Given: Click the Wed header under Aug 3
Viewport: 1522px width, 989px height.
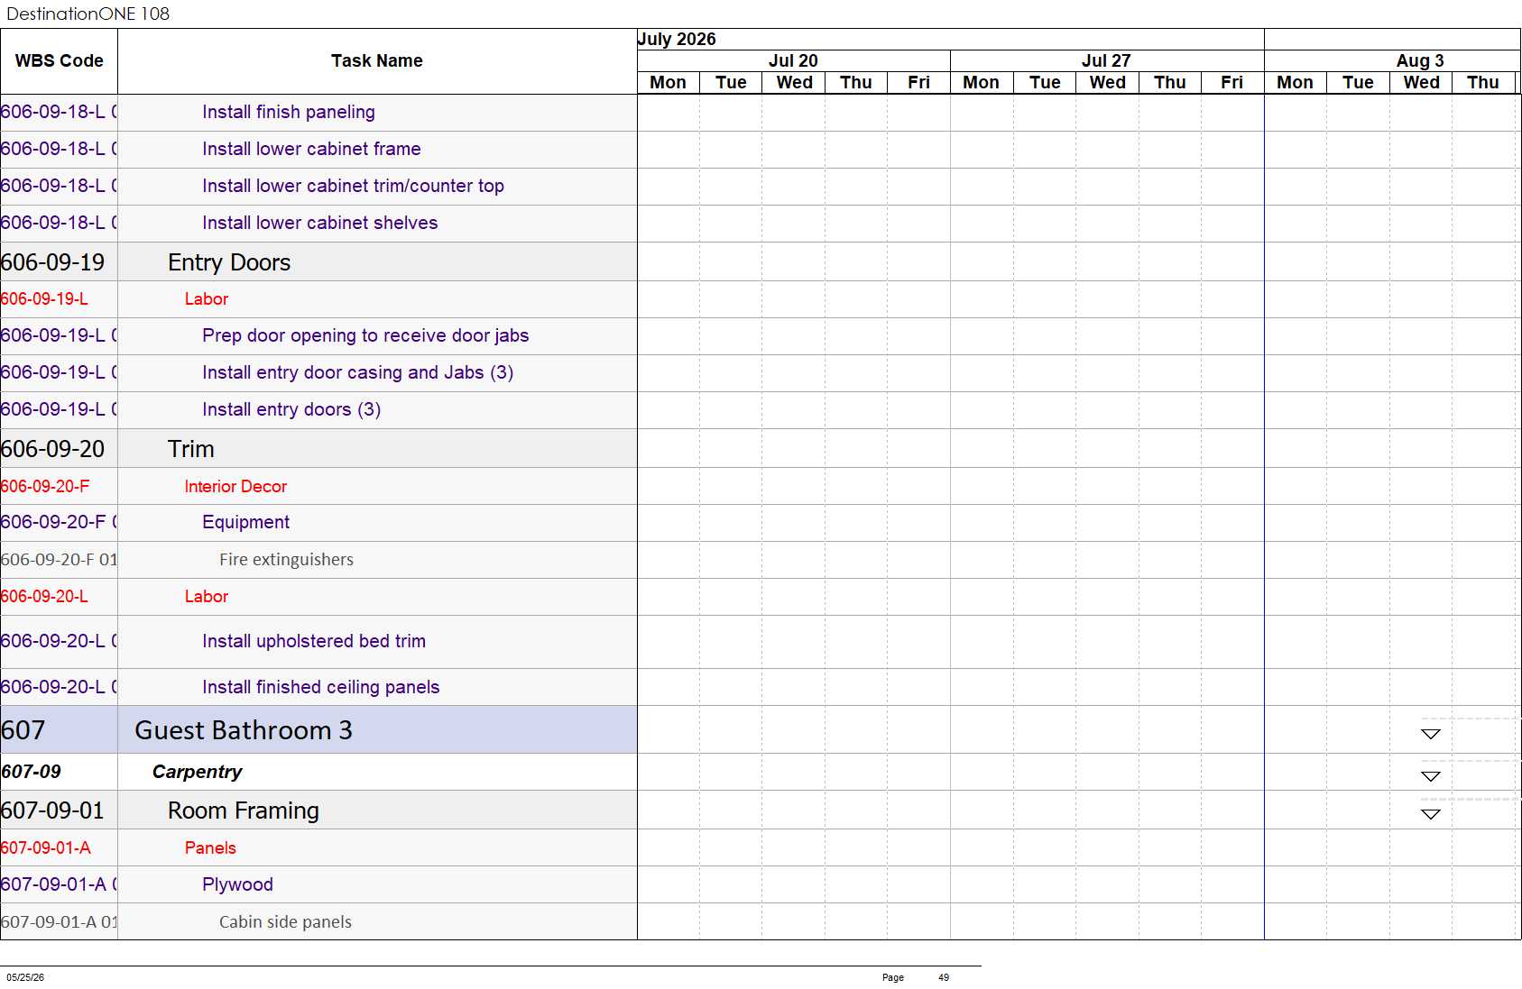Looking at the screenshot, I should (1421, 82).
